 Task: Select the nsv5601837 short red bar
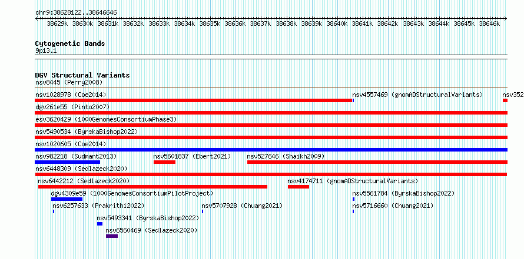(164, 162)
